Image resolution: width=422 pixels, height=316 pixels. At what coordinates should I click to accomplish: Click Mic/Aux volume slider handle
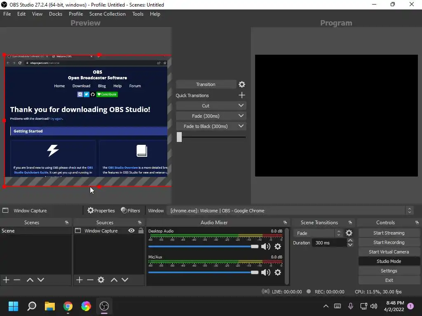click(x=254, y=272)
